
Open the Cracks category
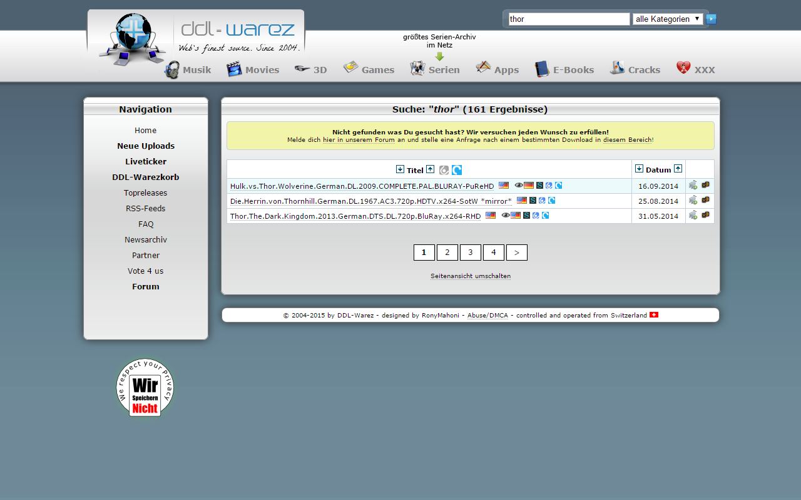pos(635,69)
